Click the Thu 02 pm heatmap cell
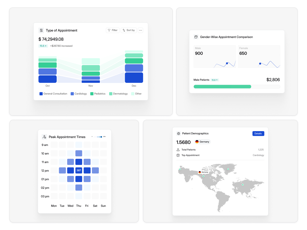The width and height of the screenshot is (307, 230). (79, 188)
